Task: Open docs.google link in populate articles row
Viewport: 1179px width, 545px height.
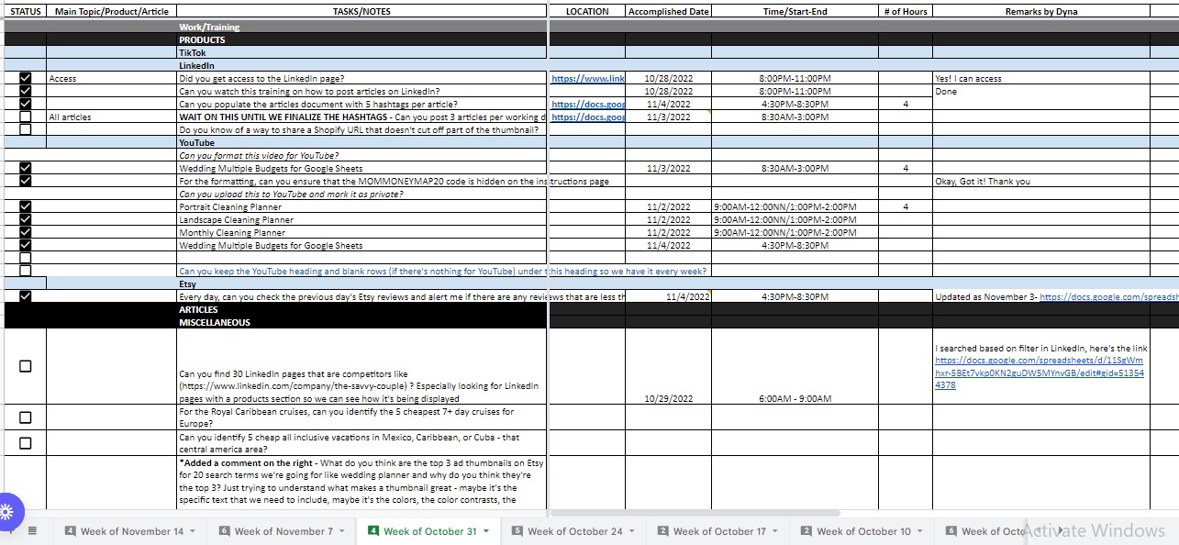Action: pos(588,105)
